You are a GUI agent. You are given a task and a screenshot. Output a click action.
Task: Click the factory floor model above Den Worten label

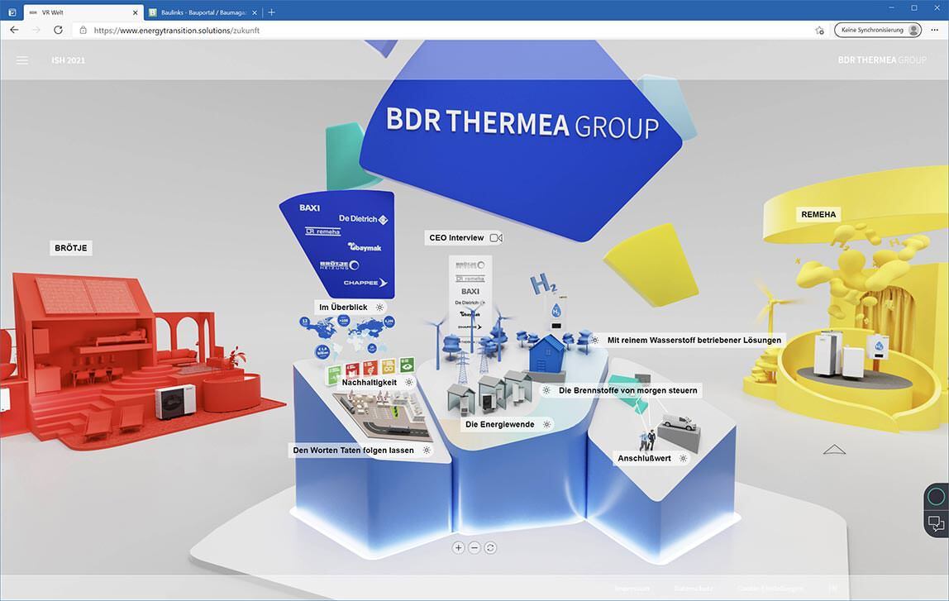click(x=381, y=413)
